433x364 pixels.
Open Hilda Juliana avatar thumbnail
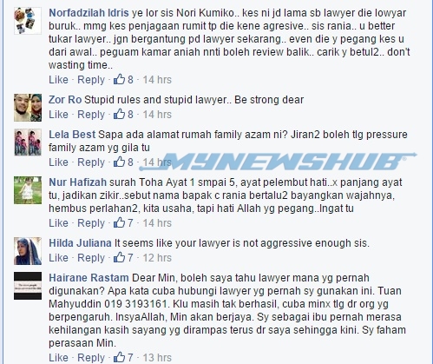(x=28, y=251)
